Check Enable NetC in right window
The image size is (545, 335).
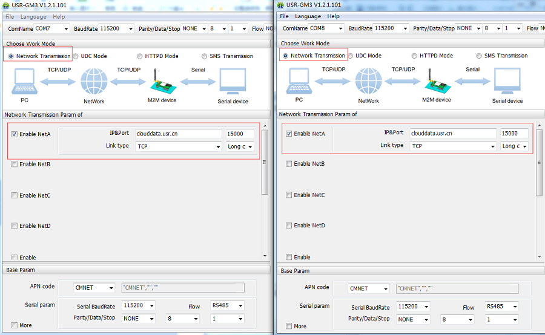tap(289, 195)
